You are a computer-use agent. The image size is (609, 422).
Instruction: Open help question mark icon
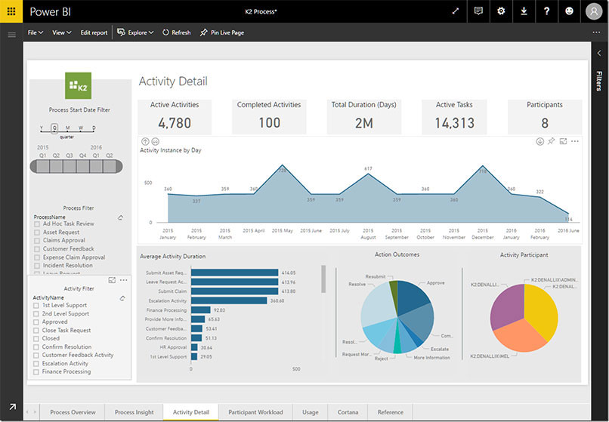coord(546,11)
